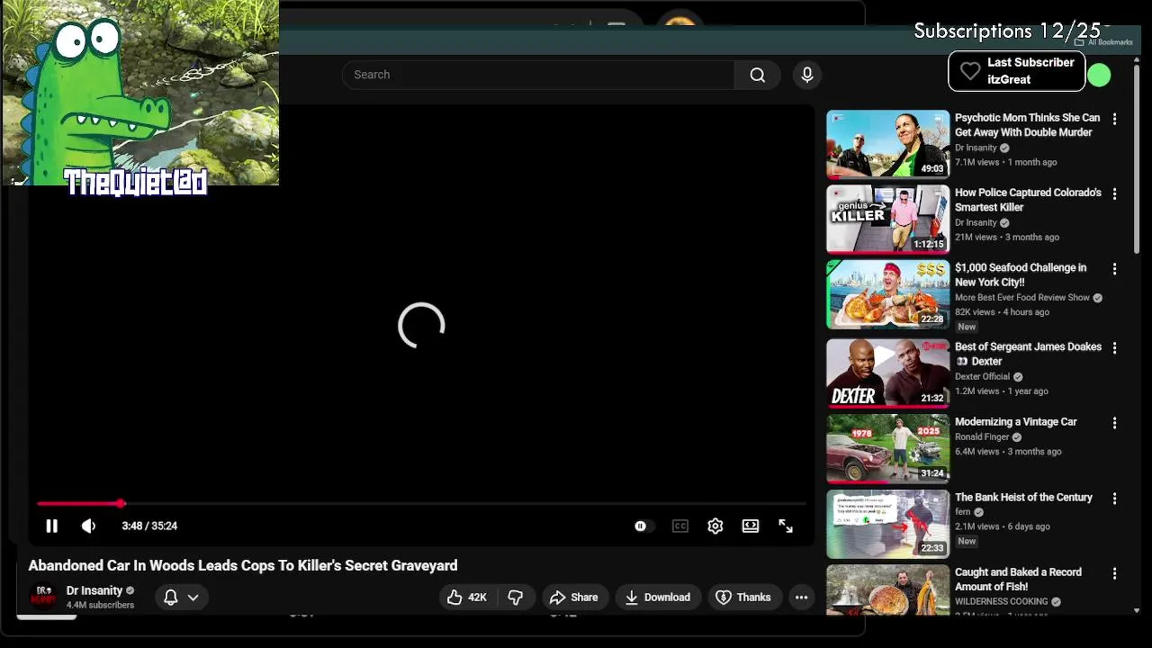
Task: Click the page vertical scrollbar
Action: pyautogui.click(x=1137, y=160)
